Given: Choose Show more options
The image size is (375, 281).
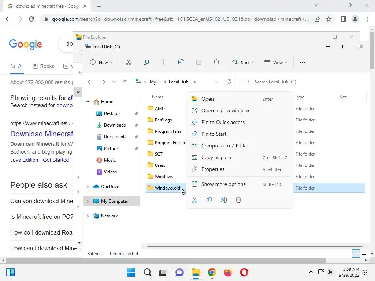Looking at the screenshot, I should [240, 184].
